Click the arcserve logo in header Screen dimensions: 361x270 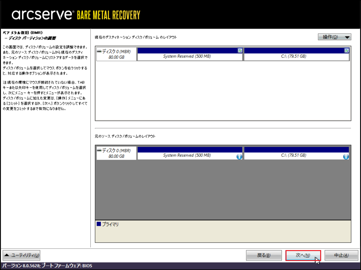click(x=43, y=15)
